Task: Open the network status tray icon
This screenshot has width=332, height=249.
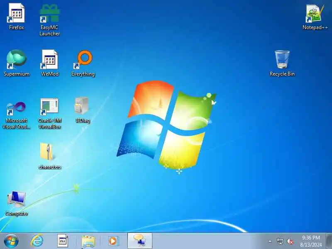Action: pos(280,241)
